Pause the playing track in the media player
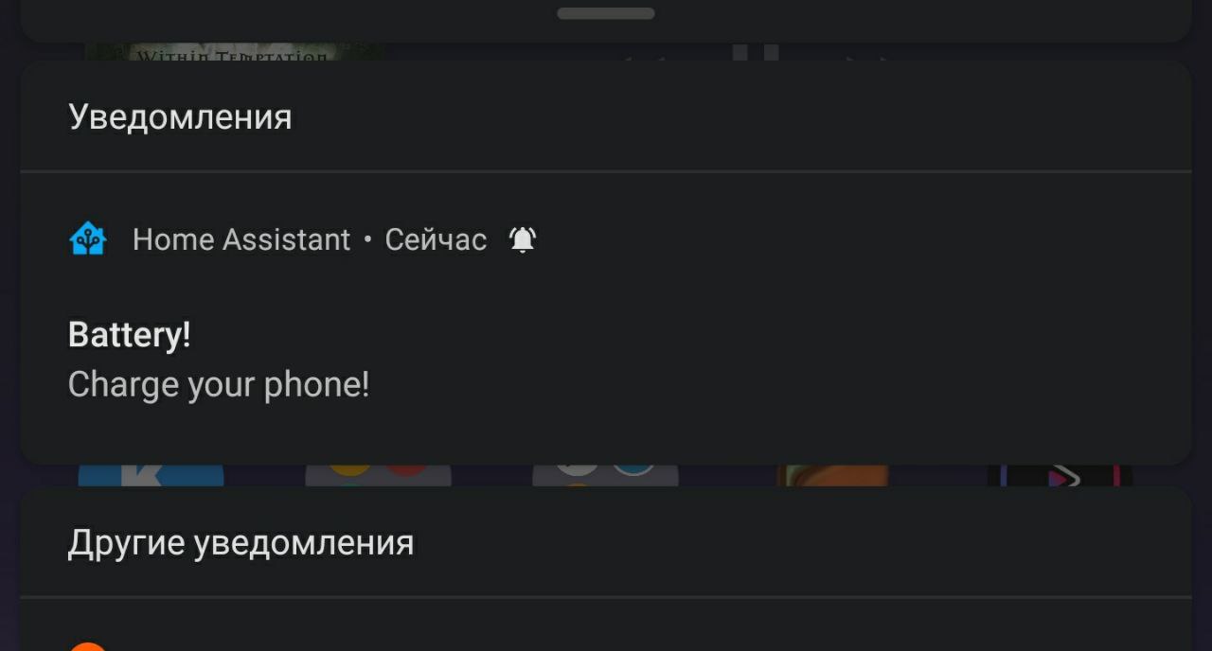This screenshot has height=651, width=1212. [755, 52]
